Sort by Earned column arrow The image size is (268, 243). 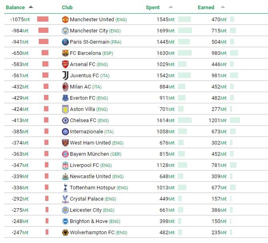(x=223, y=7)
